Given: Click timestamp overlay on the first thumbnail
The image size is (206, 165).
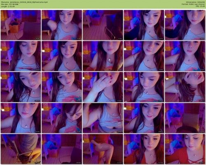Looking at the screenshot, I should click(x=38, y=39).
